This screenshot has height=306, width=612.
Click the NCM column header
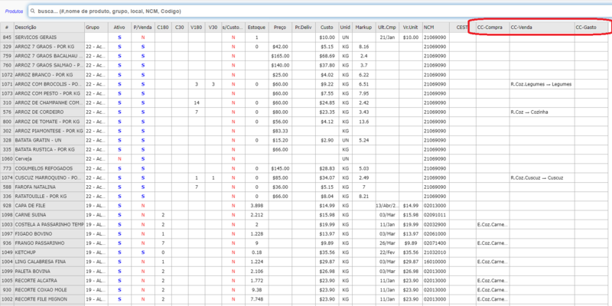coord(436,28)
